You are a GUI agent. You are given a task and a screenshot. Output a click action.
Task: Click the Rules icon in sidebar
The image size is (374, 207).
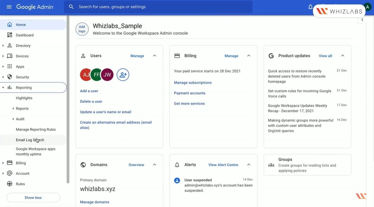[x=9, y=184]
